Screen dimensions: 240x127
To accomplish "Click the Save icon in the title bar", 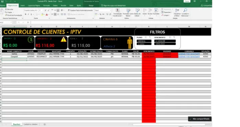I will [x=2, y=1].
